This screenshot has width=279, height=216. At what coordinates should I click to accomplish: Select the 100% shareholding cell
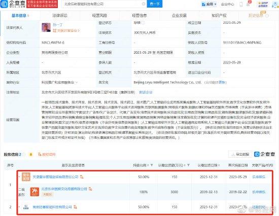(144, 192)
